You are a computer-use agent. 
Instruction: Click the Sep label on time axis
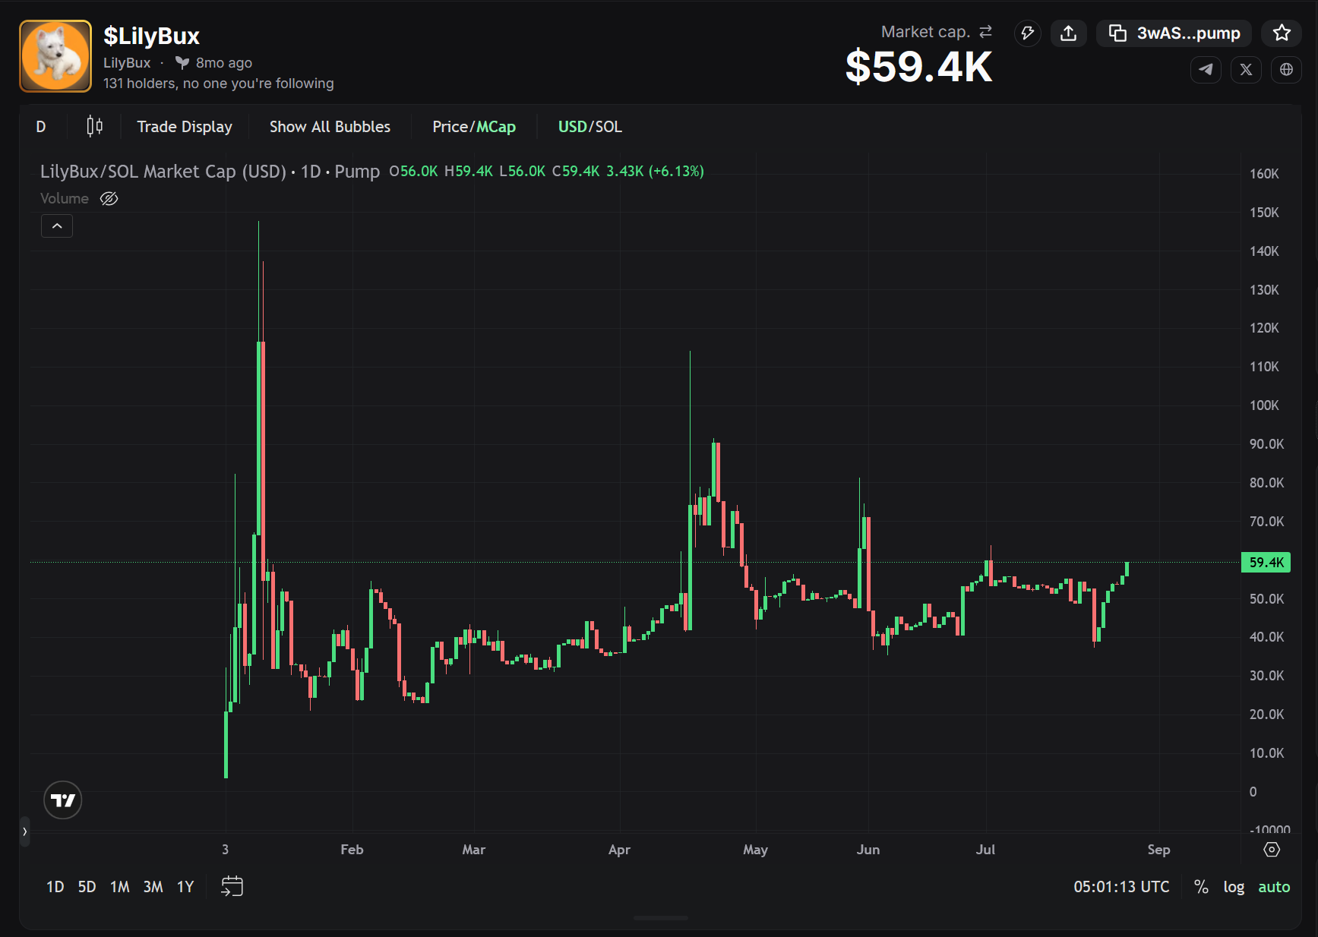1158,850
